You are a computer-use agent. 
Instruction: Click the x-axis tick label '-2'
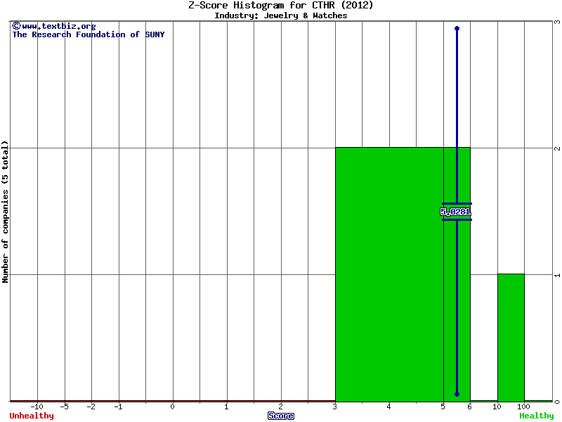[91, 407]
